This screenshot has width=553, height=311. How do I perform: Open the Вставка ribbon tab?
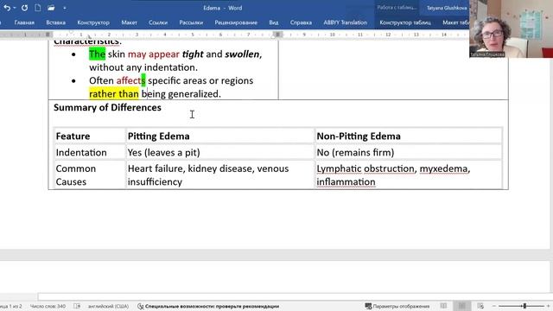pos(55,22)
